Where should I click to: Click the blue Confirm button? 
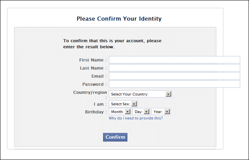pyautogui.click(x=115, y=137)
